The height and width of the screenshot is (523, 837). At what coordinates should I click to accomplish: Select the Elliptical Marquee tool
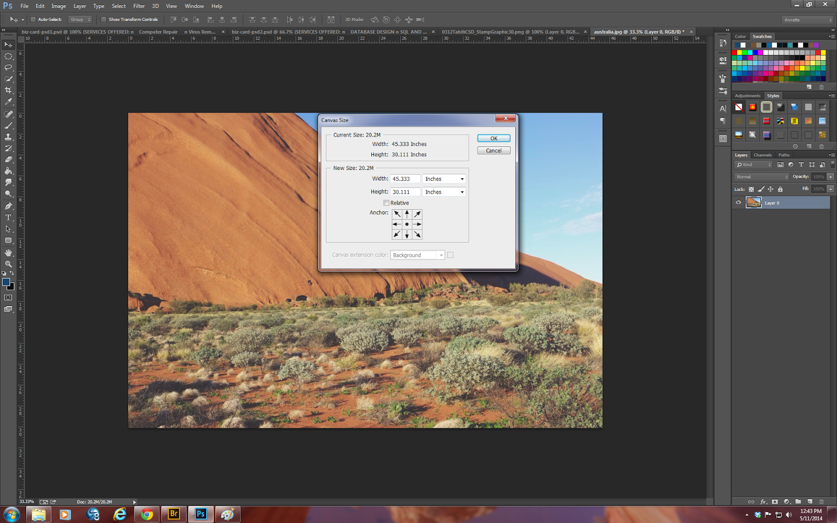point(8,56)
